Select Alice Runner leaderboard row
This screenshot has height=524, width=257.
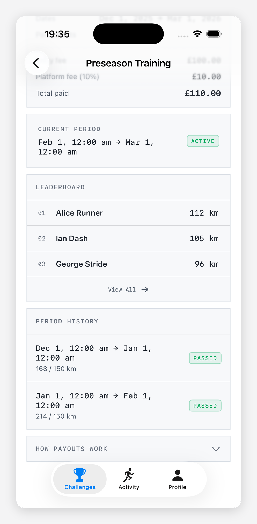point(128,213)
